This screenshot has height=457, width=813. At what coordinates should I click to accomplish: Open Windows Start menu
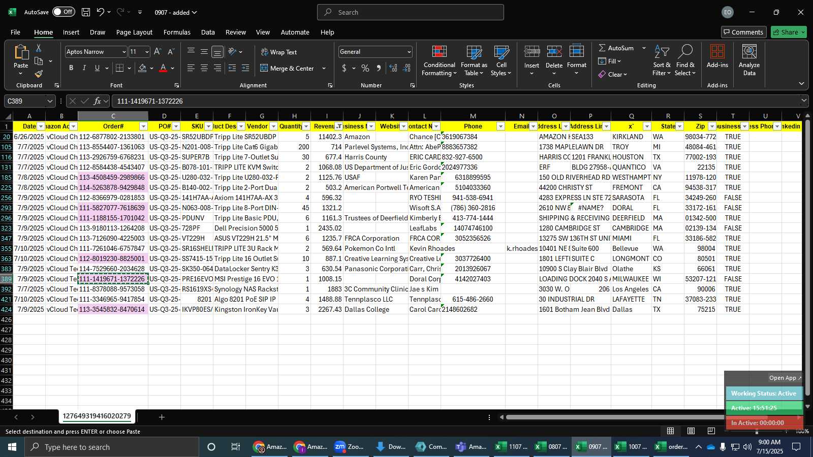[x=12, y=447]
